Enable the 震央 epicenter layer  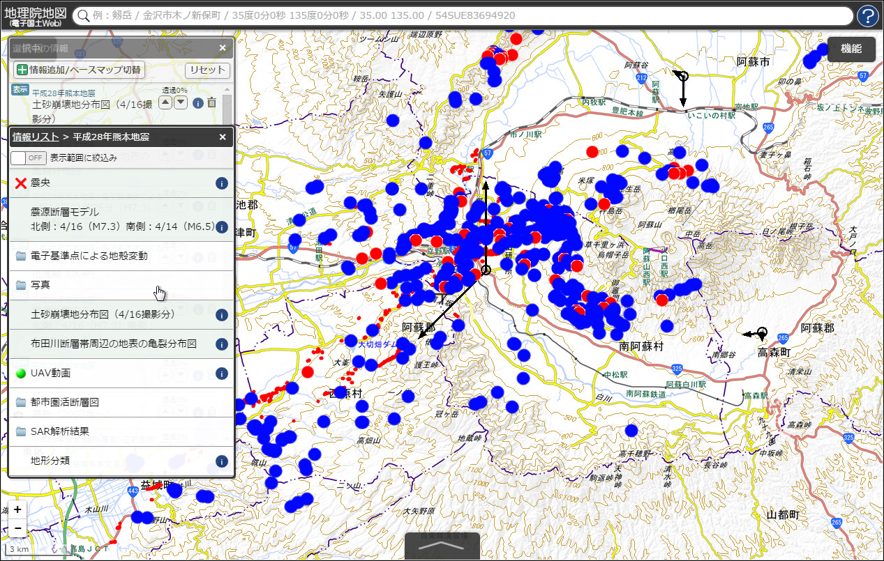(40, 183)
